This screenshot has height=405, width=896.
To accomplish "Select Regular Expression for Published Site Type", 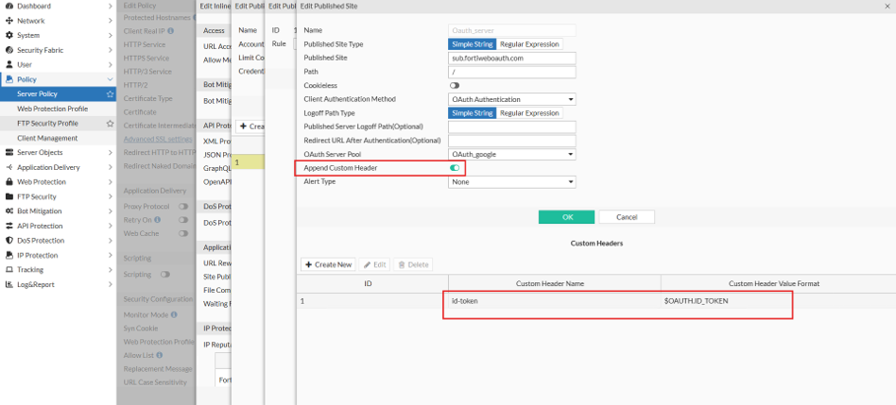I will [x=530, y=44].
